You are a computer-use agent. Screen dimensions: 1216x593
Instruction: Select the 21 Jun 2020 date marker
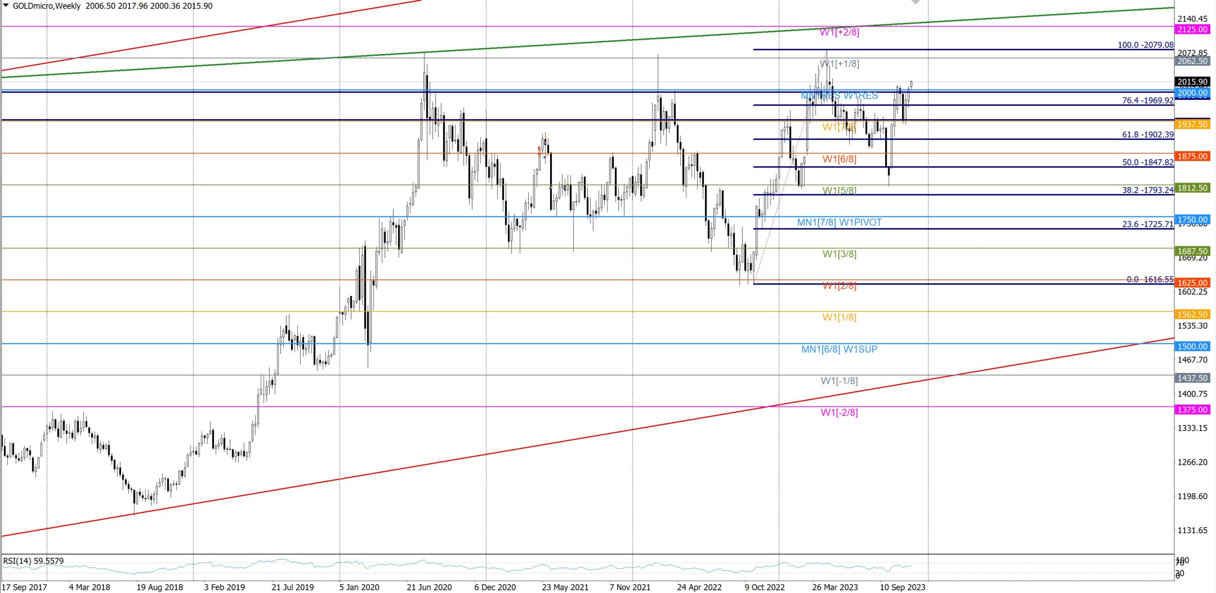tap(429, 587)
